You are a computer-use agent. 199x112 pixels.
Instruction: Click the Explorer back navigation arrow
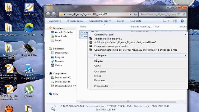48,14
